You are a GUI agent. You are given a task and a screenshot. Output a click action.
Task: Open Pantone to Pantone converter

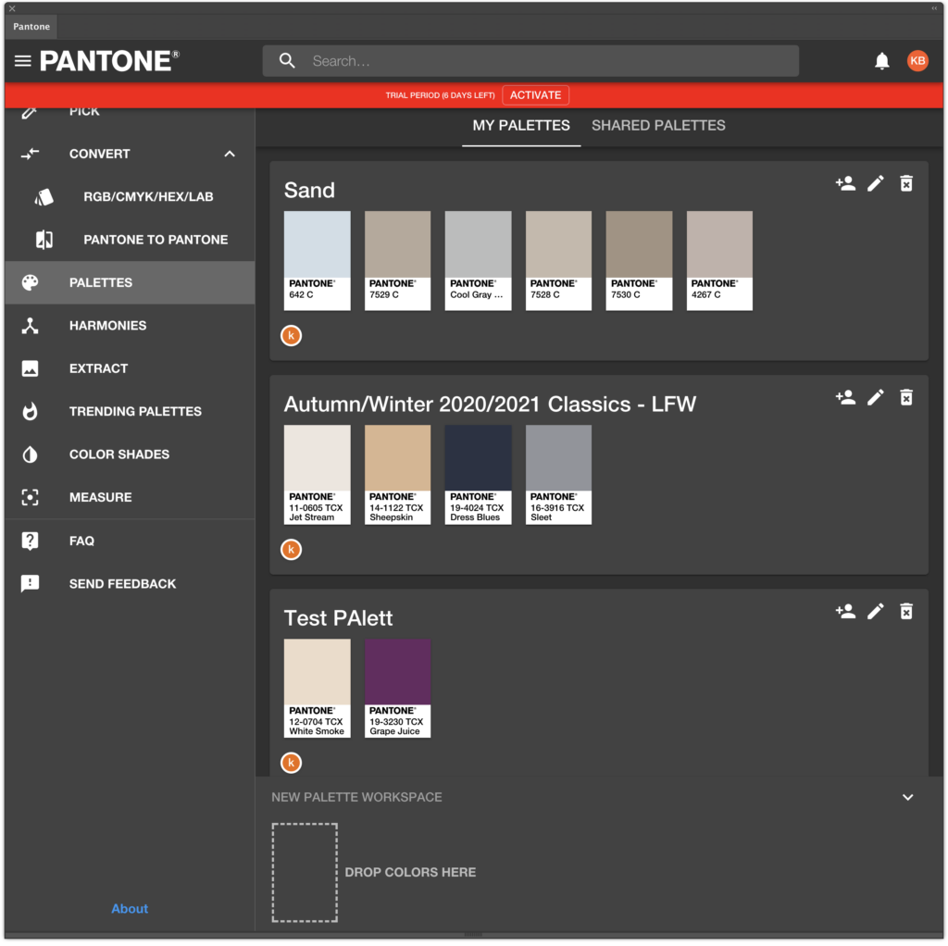[130, 240]
